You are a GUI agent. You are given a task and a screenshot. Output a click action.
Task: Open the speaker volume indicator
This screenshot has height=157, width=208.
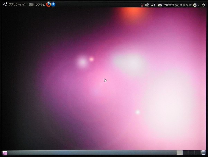coord(153,5)
